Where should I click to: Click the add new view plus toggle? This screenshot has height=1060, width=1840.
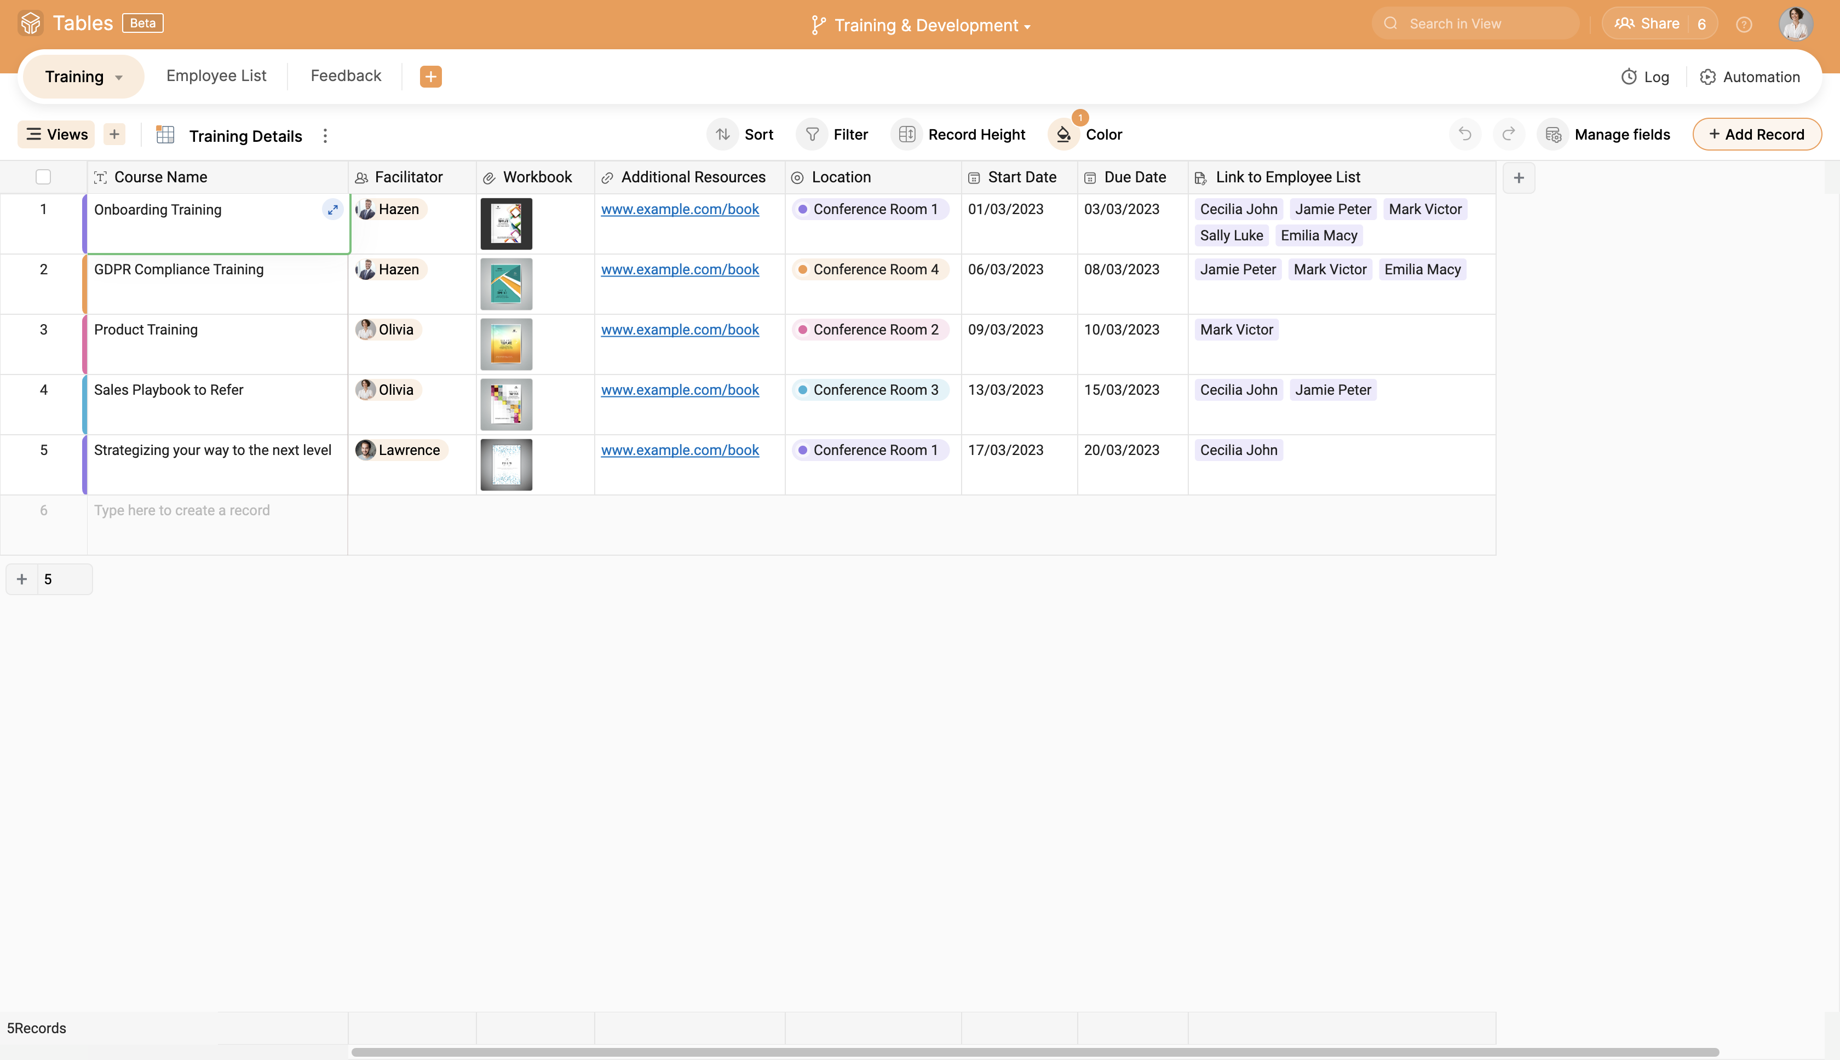112,134
